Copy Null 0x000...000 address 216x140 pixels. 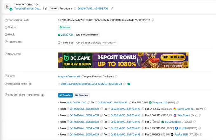(x=89, y=103)
